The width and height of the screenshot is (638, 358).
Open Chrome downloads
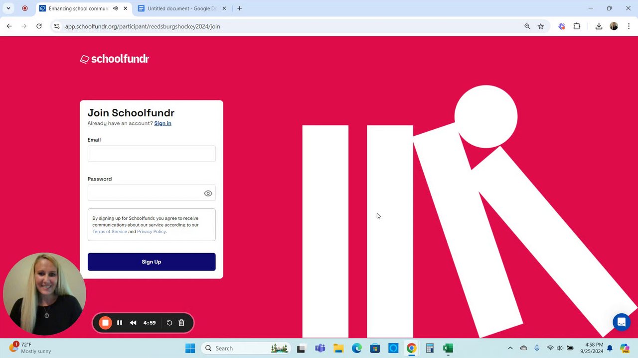pos(599,26)
